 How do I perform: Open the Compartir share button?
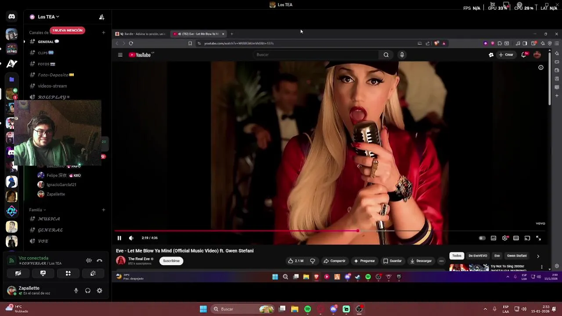(335, 261)
